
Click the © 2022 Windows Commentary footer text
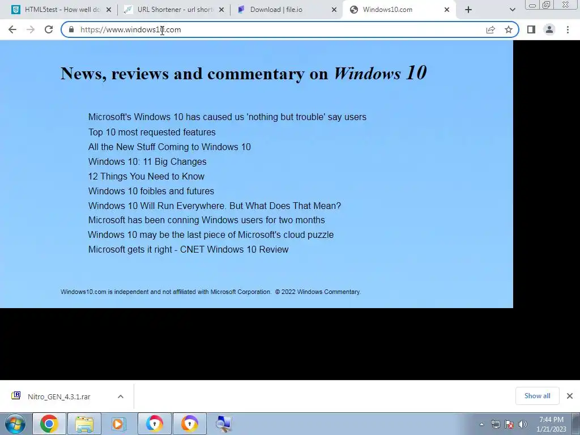tap(318, 292)
